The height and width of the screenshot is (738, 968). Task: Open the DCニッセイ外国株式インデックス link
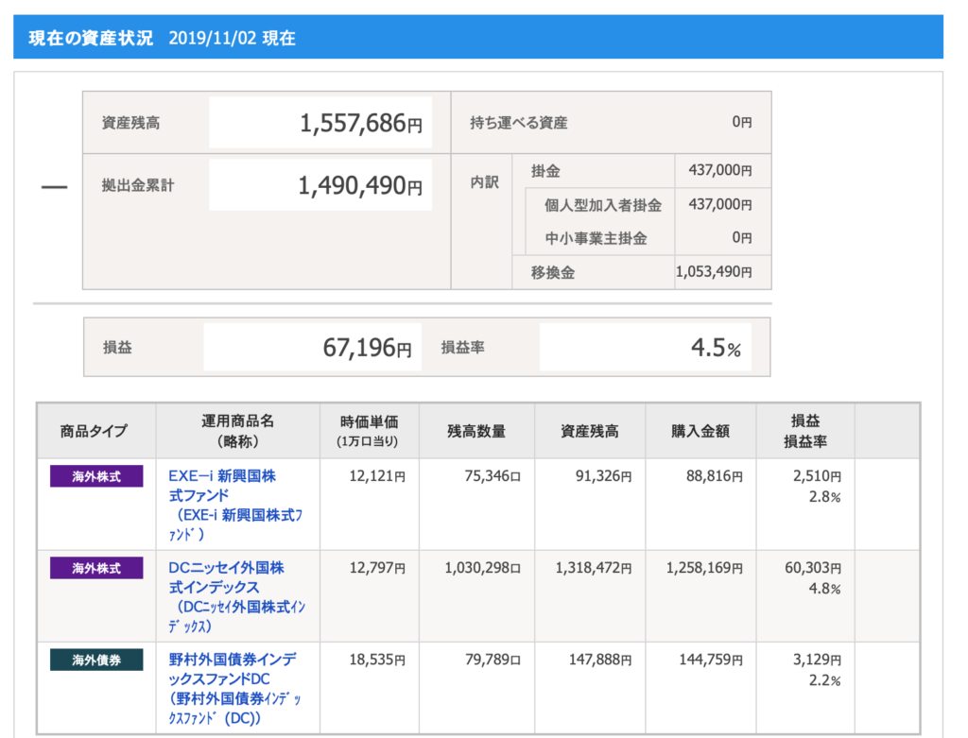[x=237, y=596]
